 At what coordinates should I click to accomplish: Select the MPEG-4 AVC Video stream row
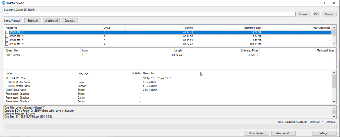tap(168, 78)
